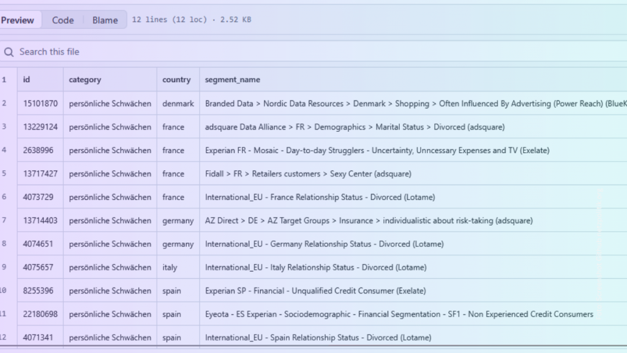The width and height of the screenshot is (627, 353).
Task: Click category cell in the italy row
Action: tap(110, 267)
